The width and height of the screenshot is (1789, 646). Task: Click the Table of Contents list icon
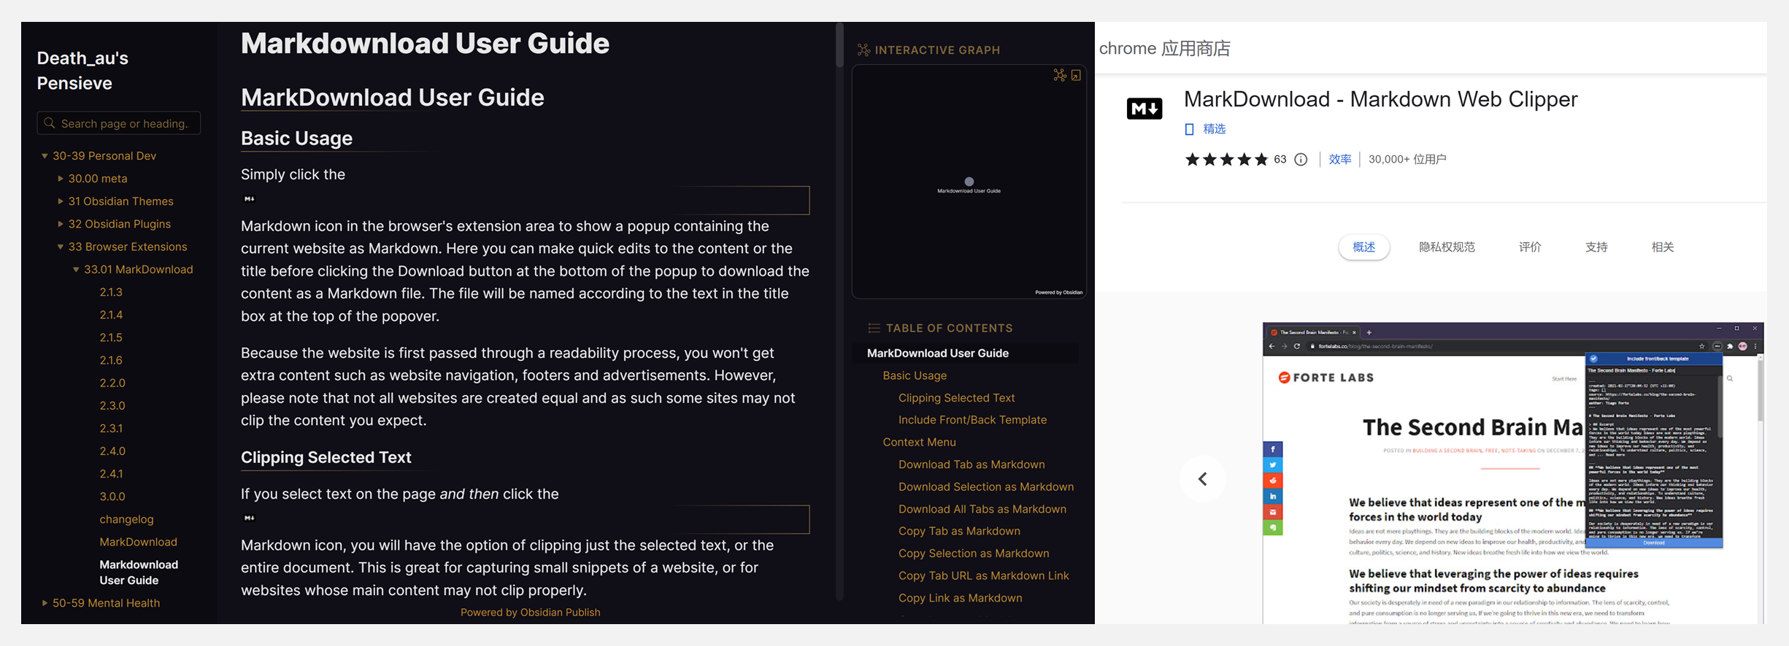click(x=874, y=328)
